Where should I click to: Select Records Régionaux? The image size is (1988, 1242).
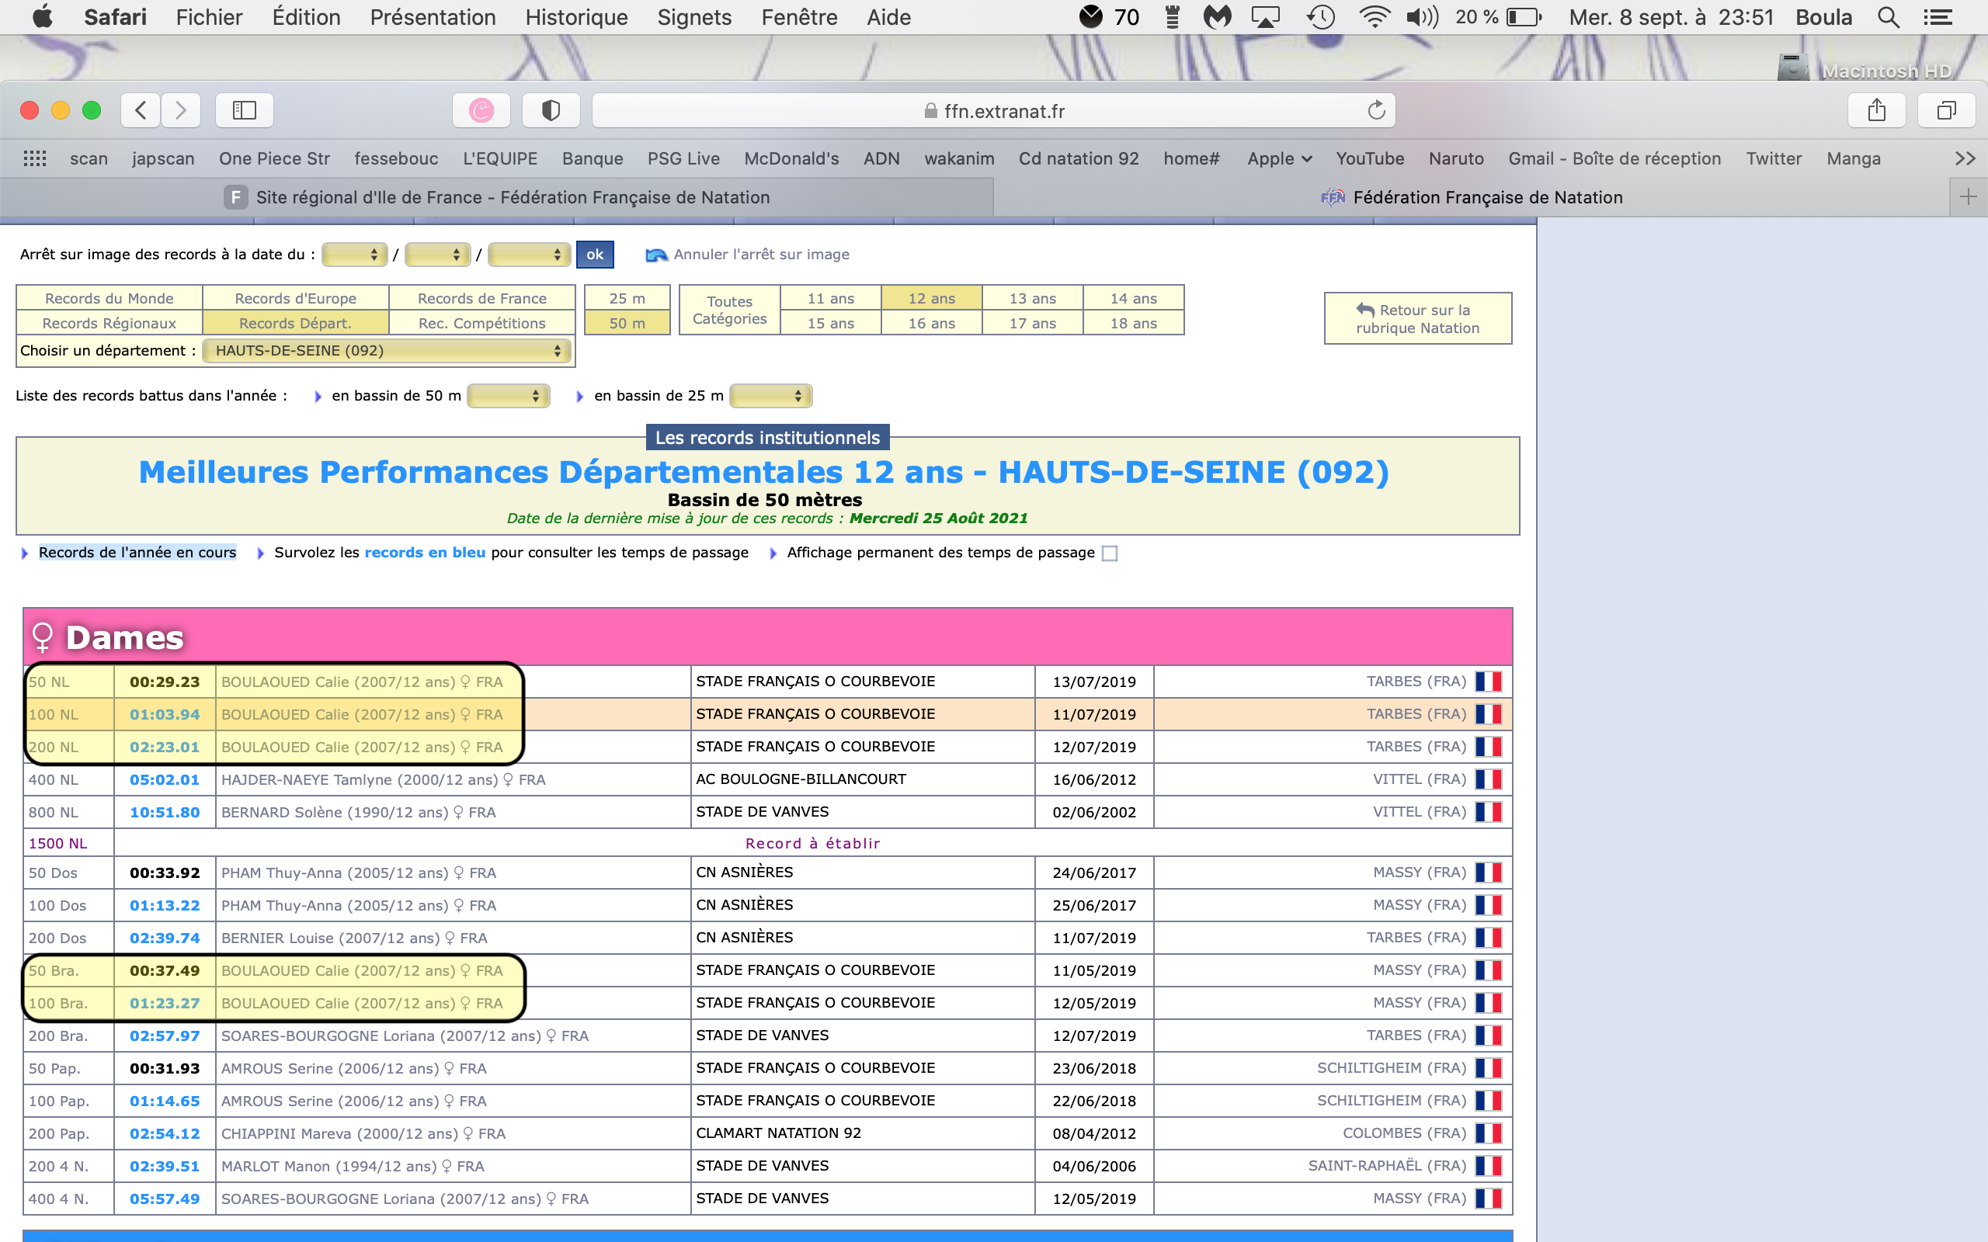click(x=109, y=323)
